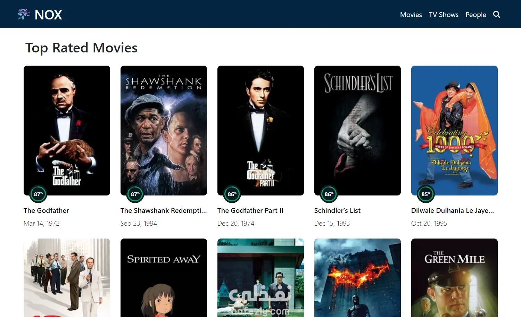Open Schindler's List poster
This screenshot has width=521, height=317.
coord(357,131)
